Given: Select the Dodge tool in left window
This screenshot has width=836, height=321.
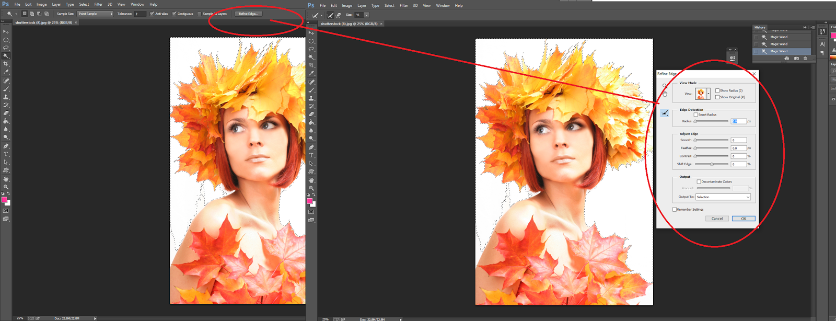Looking at the screenshot, I should (6, 137).
